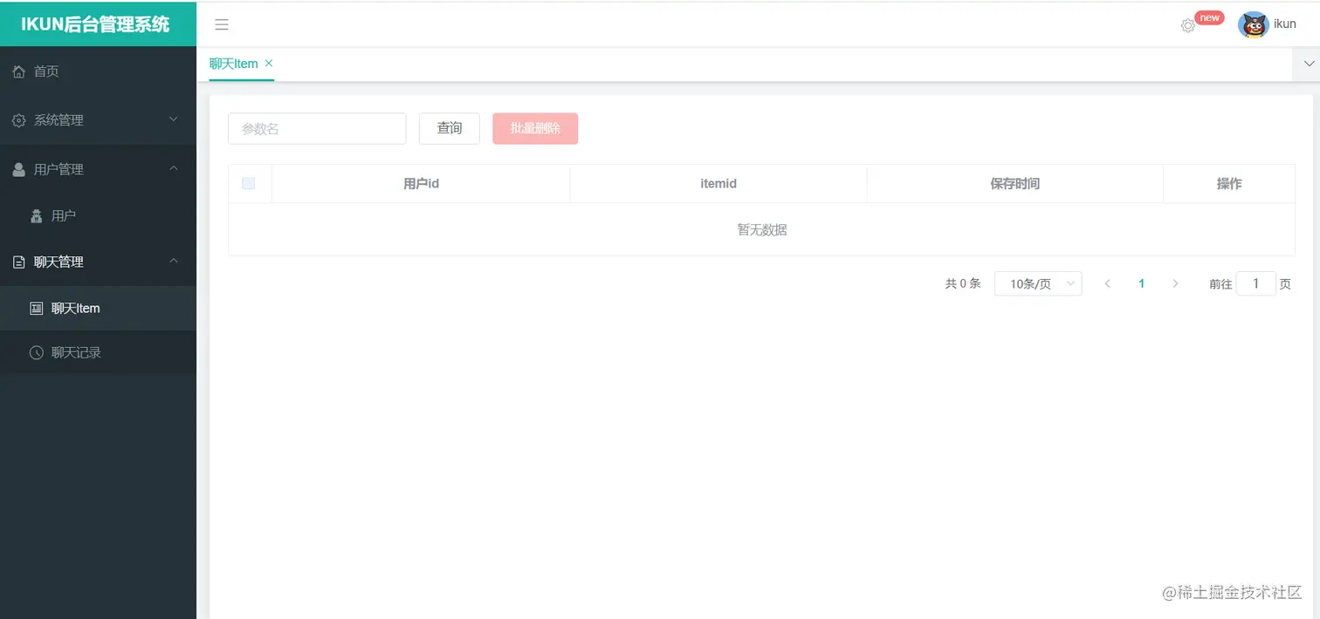Screen dimensions: 1320x619
Task: Select 聊天Item in the sidebar
Action: [98, 308]
